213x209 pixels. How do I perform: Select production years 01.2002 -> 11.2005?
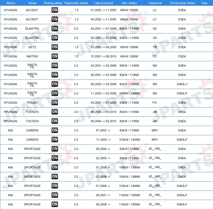coord(104,10)
